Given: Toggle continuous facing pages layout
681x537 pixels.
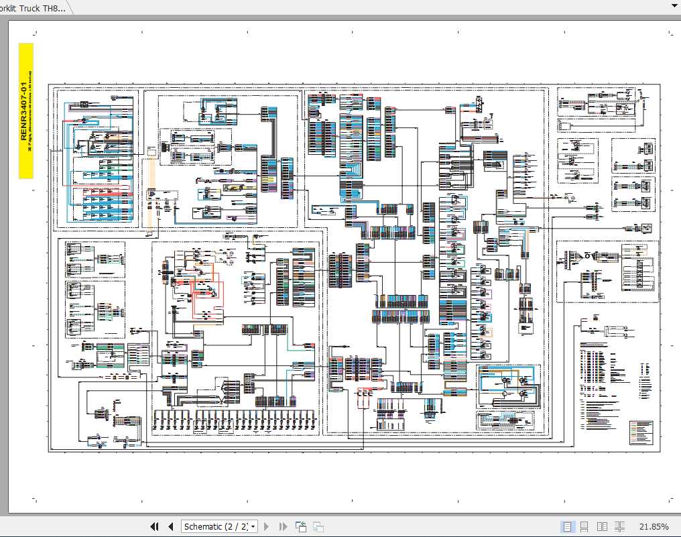Looking at the screenshot, I should point(620,526).
